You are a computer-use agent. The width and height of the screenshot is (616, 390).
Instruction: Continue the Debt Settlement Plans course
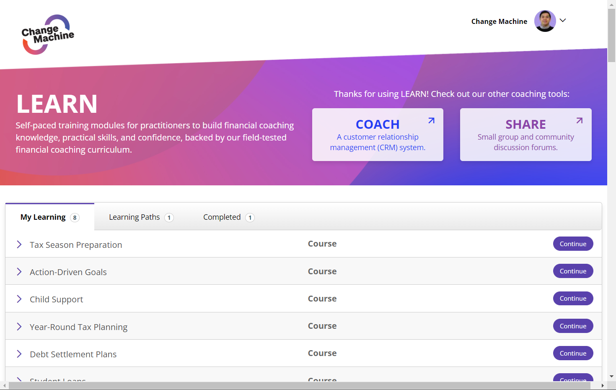(573, 354)
